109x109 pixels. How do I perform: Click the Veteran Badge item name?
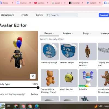click(x=67, y=63)
